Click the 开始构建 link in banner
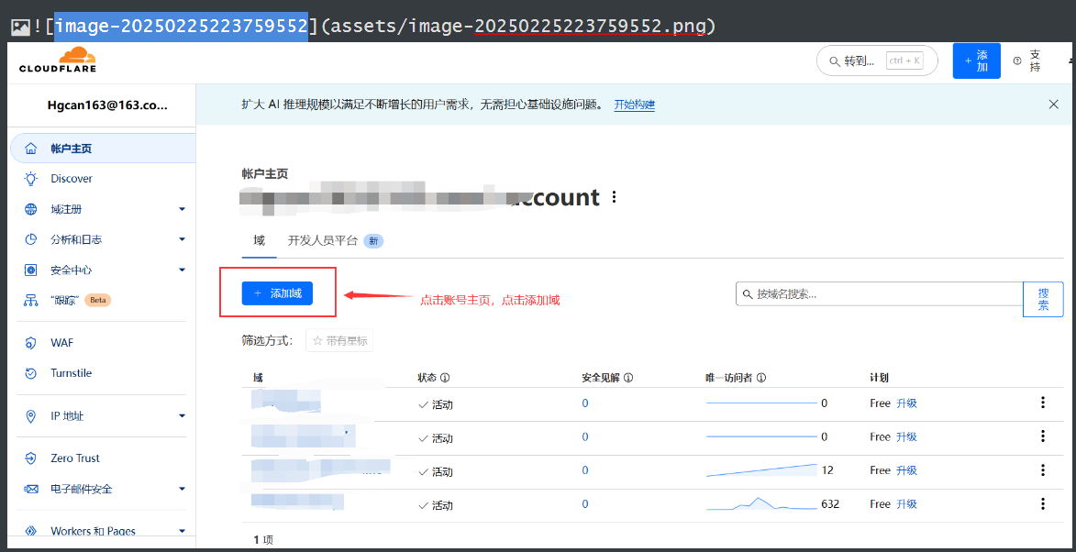 click(634, 105)
